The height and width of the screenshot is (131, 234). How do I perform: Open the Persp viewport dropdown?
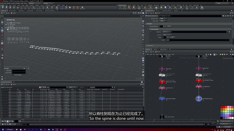pos(133,19)
